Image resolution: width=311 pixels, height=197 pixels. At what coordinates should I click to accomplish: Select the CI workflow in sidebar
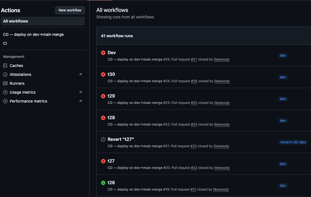tap(5, 43)
